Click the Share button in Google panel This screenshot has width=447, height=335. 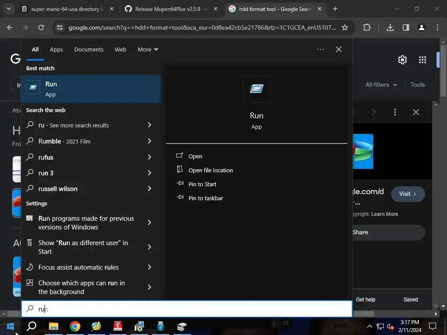[388, 232]
